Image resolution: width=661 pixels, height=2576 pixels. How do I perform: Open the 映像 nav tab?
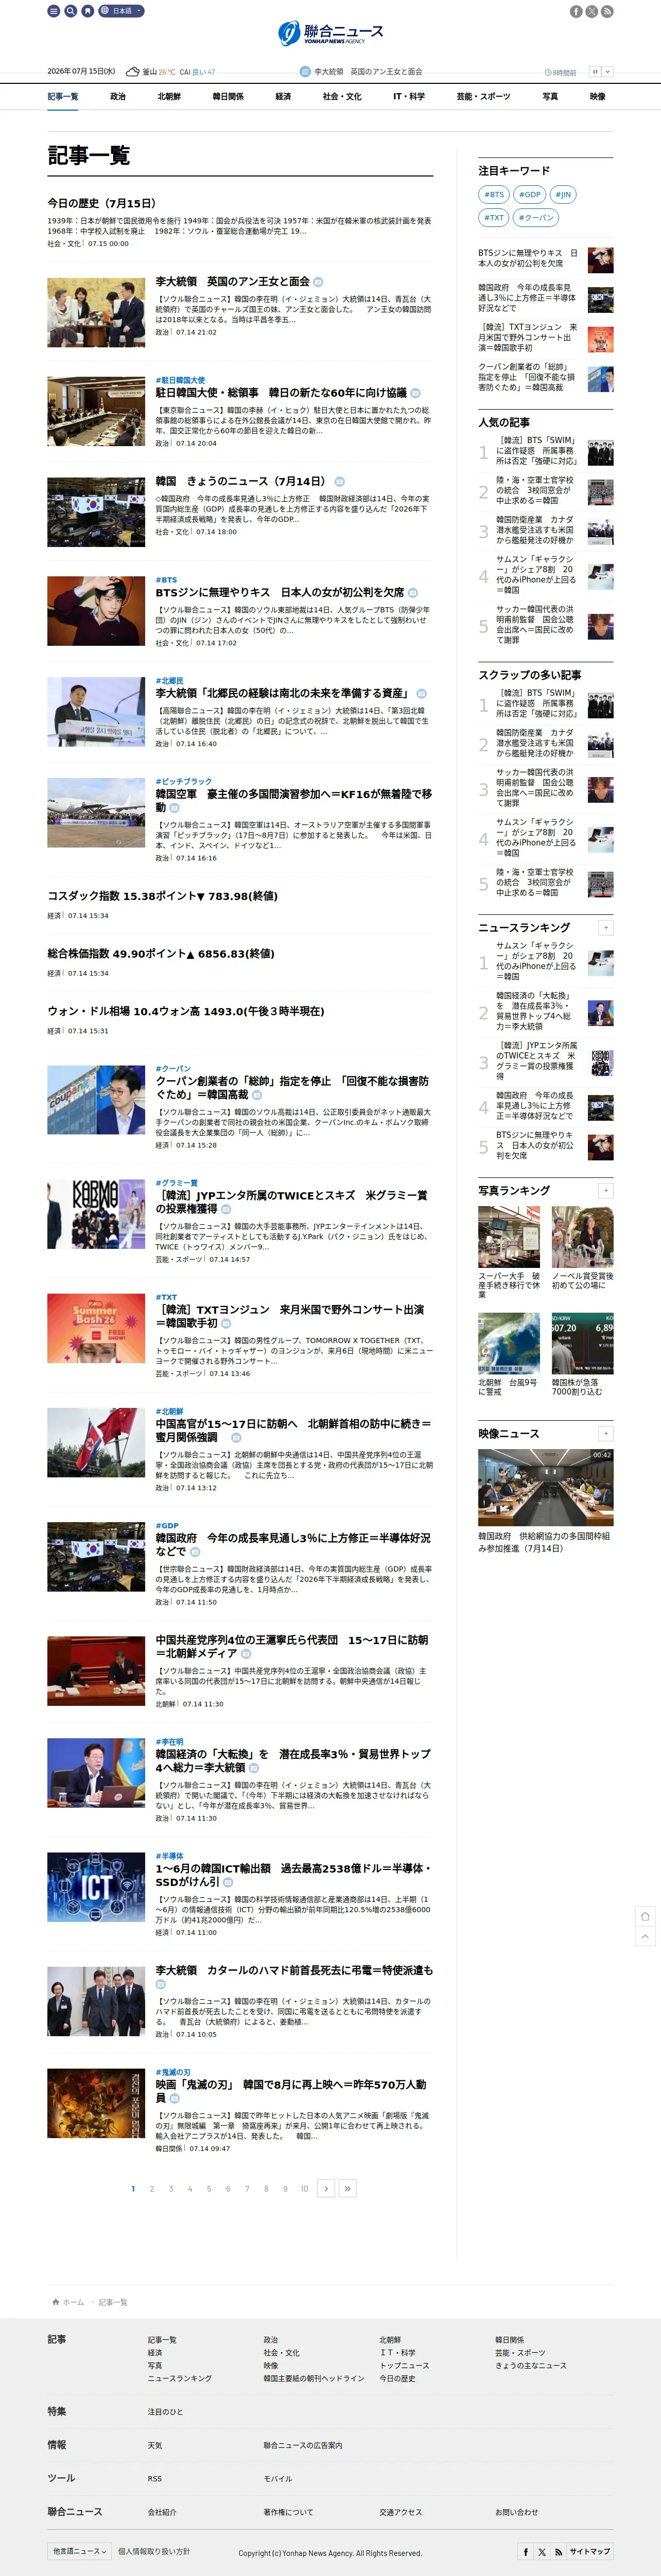(x=597, y=97)
